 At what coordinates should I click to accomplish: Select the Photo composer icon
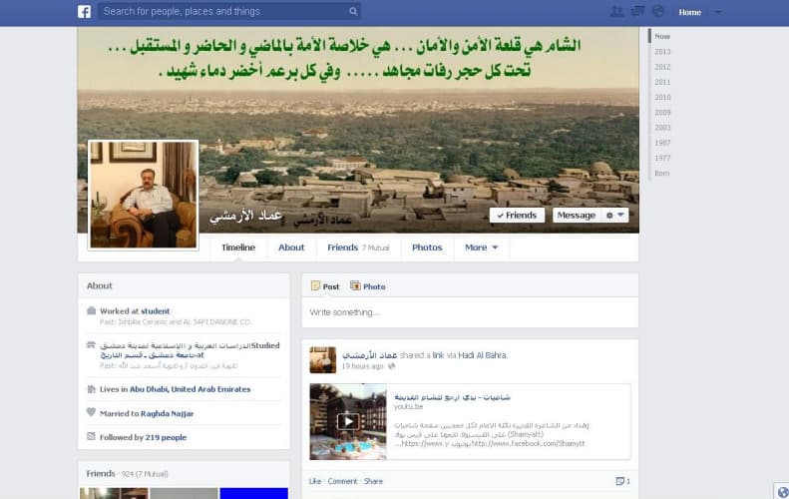[355, 286]
